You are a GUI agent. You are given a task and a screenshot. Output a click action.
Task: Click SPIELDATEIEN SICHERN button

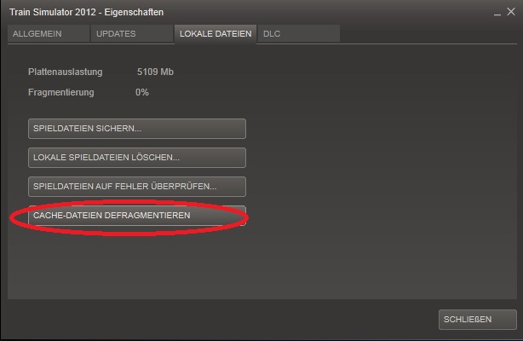[137, 129]
